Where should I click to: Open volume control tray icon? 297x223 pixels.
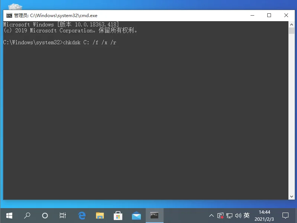(x=238, y=216)
